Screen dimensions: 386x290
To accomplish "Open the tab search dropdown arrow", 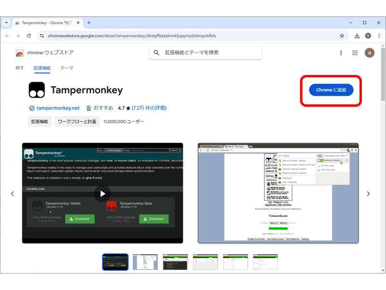I will (6, 23).
